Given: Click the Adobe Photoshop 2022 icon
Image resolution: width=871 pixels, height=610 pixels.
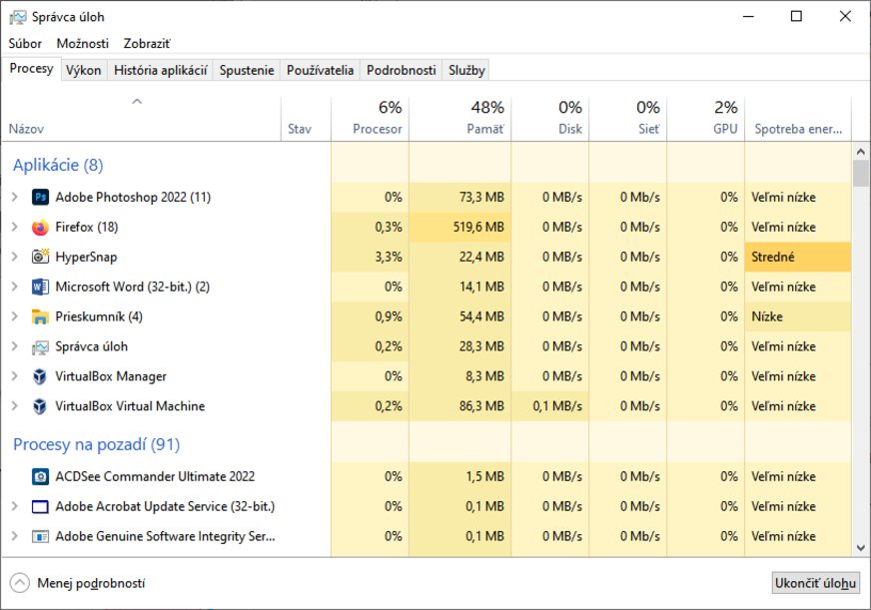Looking at the screenshot, I should 40,197.
